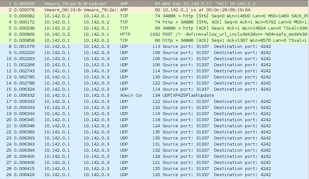
Task: Click the SYN packet number 3 row
Action: 154,16
